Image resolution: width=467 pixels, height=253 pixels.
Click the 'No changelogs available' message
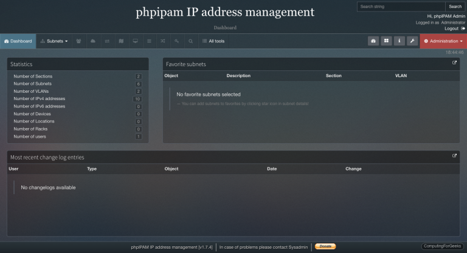pyautogui.click(x=48, y=187)
